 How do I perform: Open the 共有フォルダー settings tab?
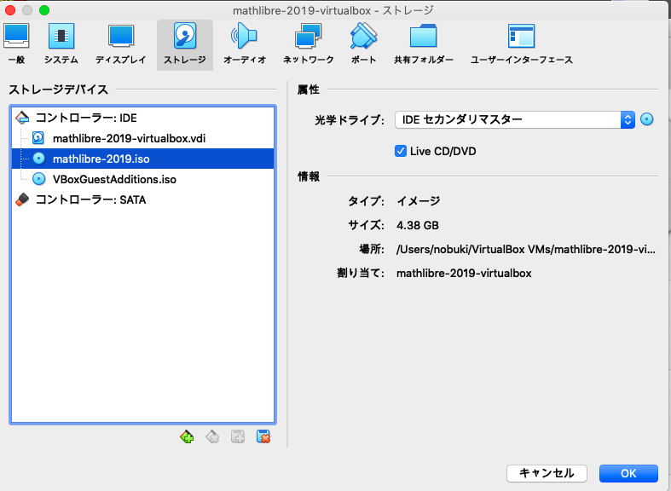pyautogui.click(x=423, y=44)
